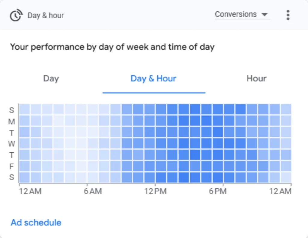Viewport: 308px width, 238px height.
Task: Click Sunday's 11 PM heatmap cell
Action: pos(286,109)
